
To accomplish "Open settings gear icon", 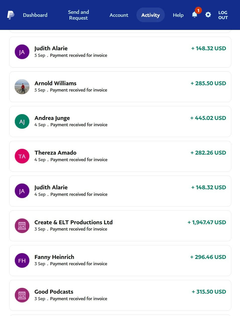I will [x=208, y=15].
